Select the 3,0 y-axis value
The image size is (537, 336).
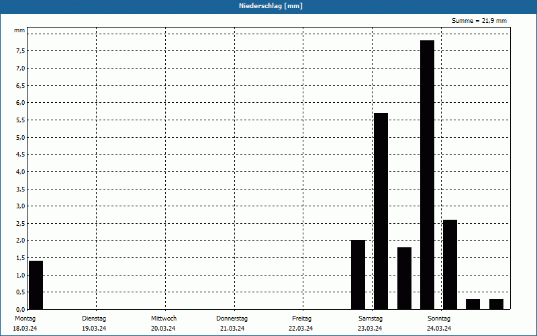point(21,206)
